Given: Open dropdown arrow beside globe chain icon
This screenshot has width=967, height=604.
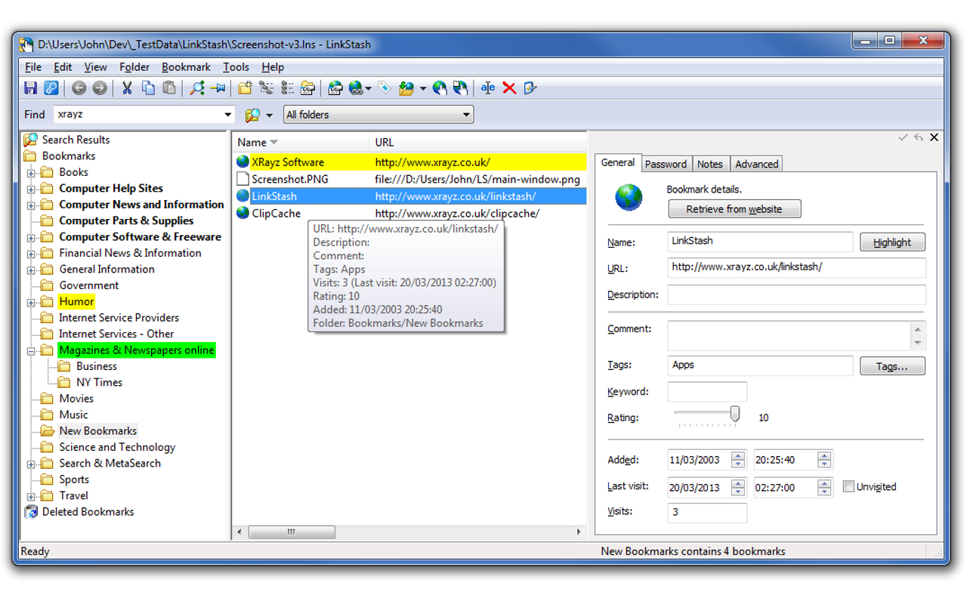Looking at the screenshot, I should coord(368,88).
